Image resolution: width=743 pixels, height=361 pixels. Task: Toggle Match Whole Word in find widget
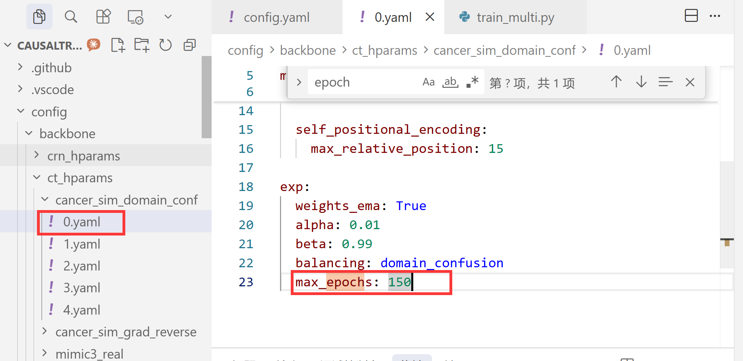450,82
